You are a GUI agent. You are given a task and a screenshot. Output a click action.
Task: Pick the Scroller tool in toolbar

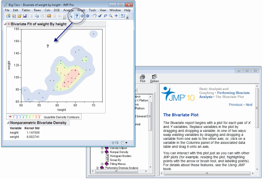(x=88, y=16)
